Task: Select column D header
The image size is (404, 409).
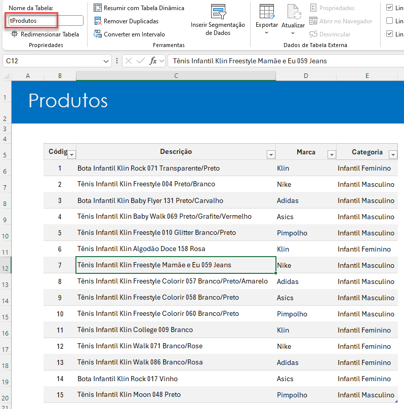Action: click(x=306, y=76)
